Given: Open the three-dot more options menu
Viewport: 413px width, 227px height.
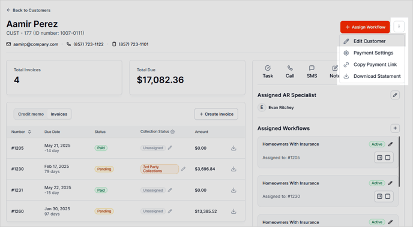Looking at the screenshot, I should (399, 27).
